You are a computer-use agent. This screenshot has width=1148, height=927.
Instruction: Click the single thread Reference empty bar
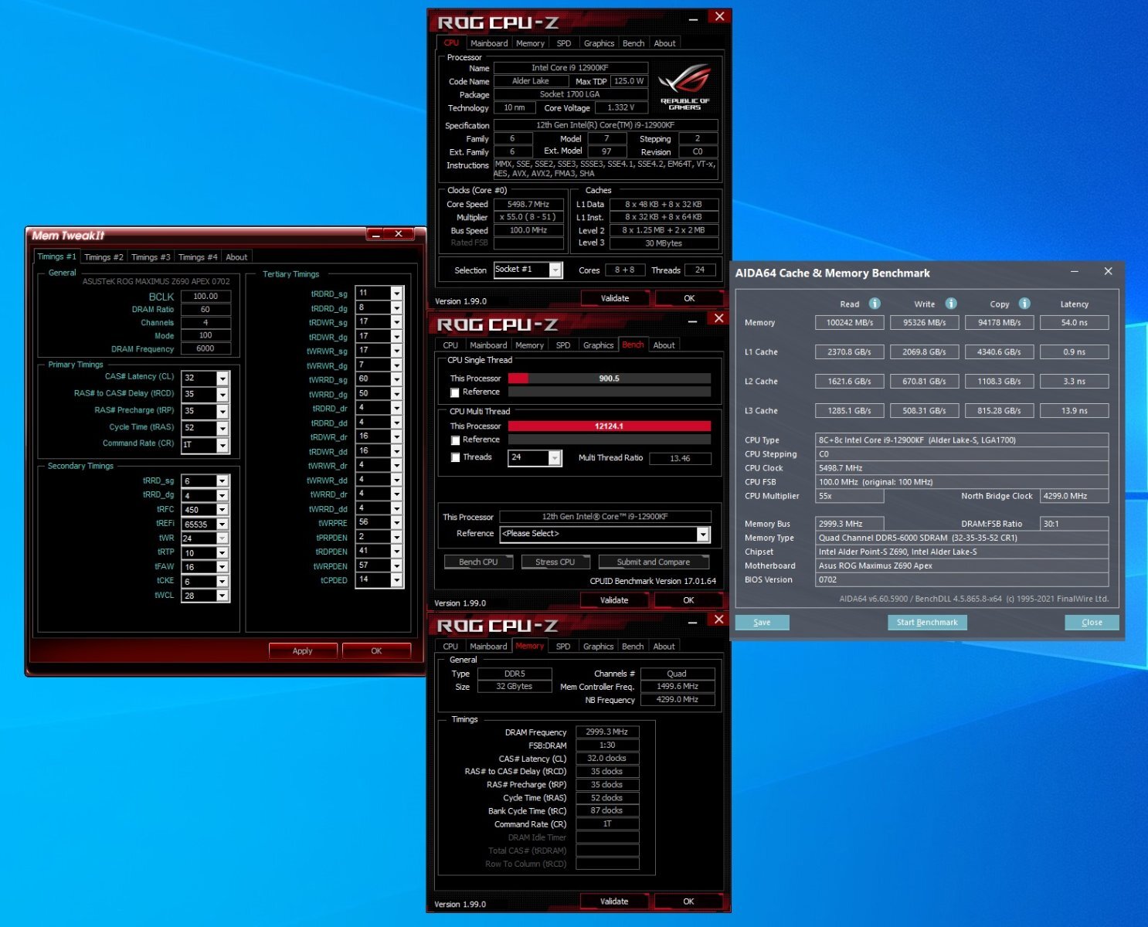pyautogui.click(x=609, y=392)
